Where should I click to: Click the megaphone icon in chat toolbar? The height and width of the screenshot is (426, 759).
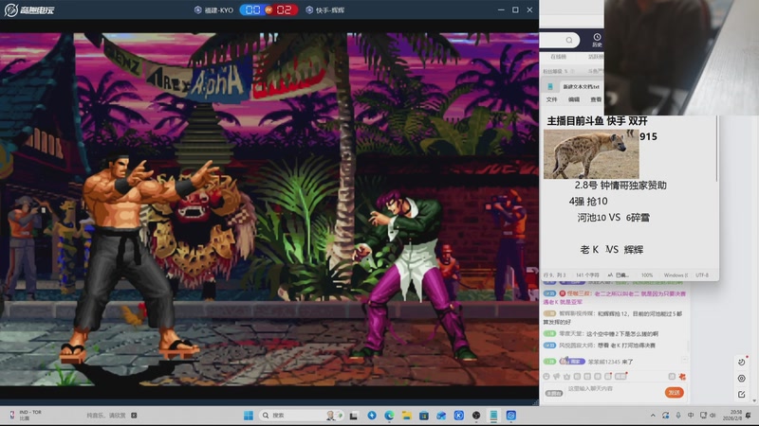[x=556, y=376]
